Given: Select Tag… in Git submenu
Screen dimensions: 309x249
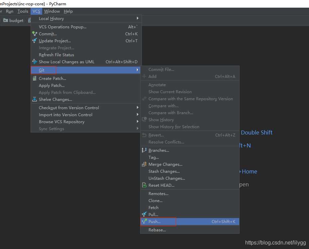Looking at the screenshot, I should pyautogui.click(x=190, y=157).
